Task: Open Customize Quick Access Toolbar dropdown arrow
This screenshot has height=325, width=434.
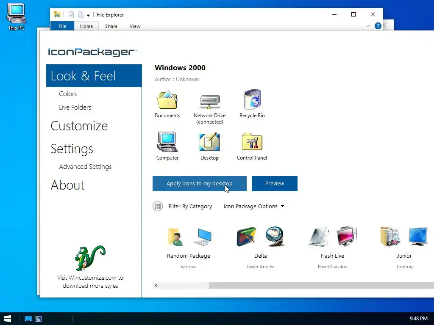Action: 88,15
